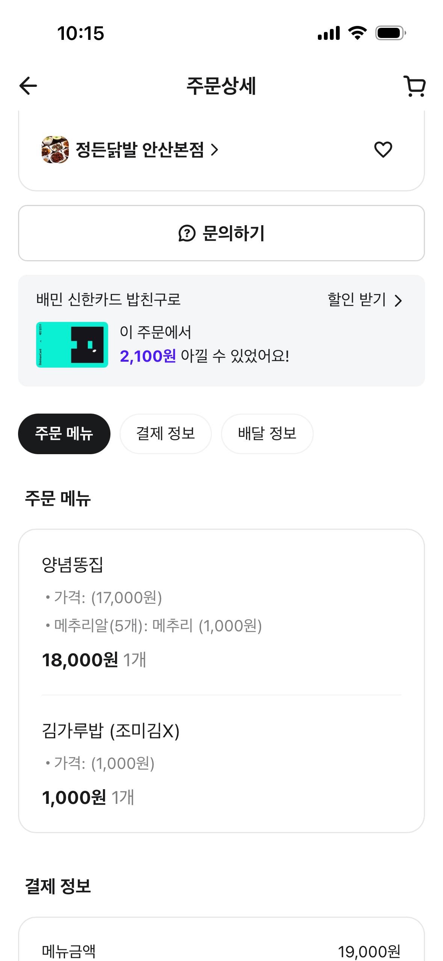Tap the battery status icon

(390, 33)
